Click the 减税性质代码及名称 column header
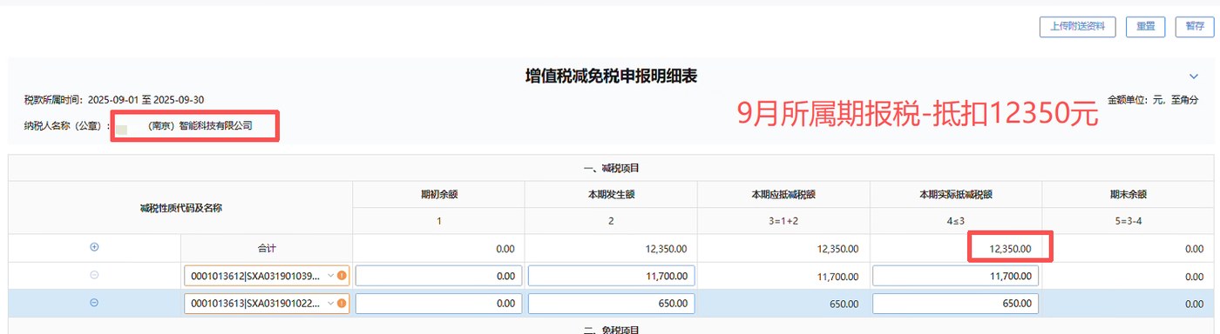The height and width of the screenshot is (334, 1220). point(180,208)
